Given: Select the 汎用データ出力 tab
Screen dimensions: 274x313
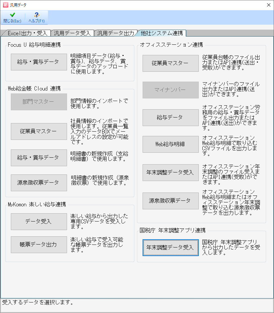Looking at the screenshot, I should tap(115, 33).
